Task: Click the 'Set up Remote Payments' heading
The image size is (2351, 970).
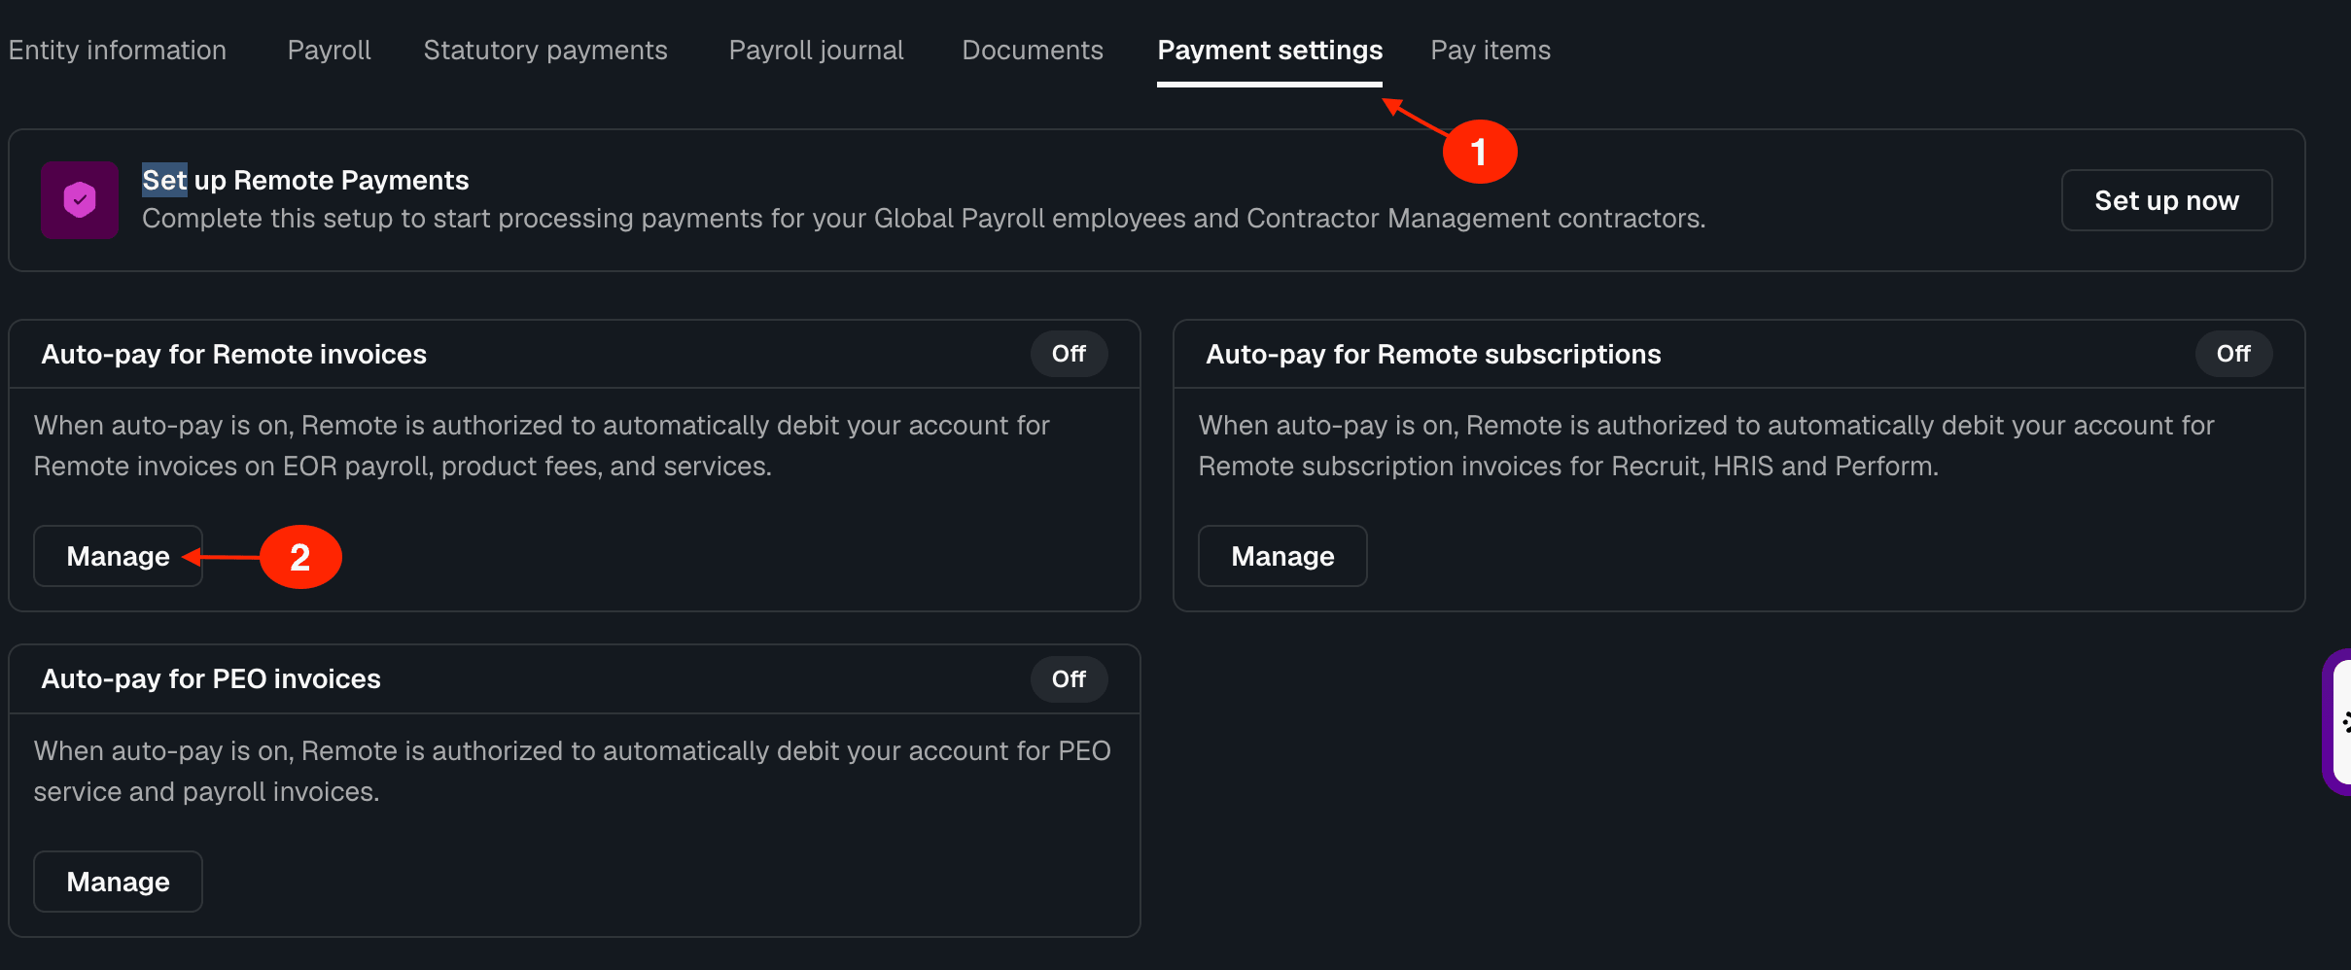Action: pyautogui.click(x=305, y=180)
